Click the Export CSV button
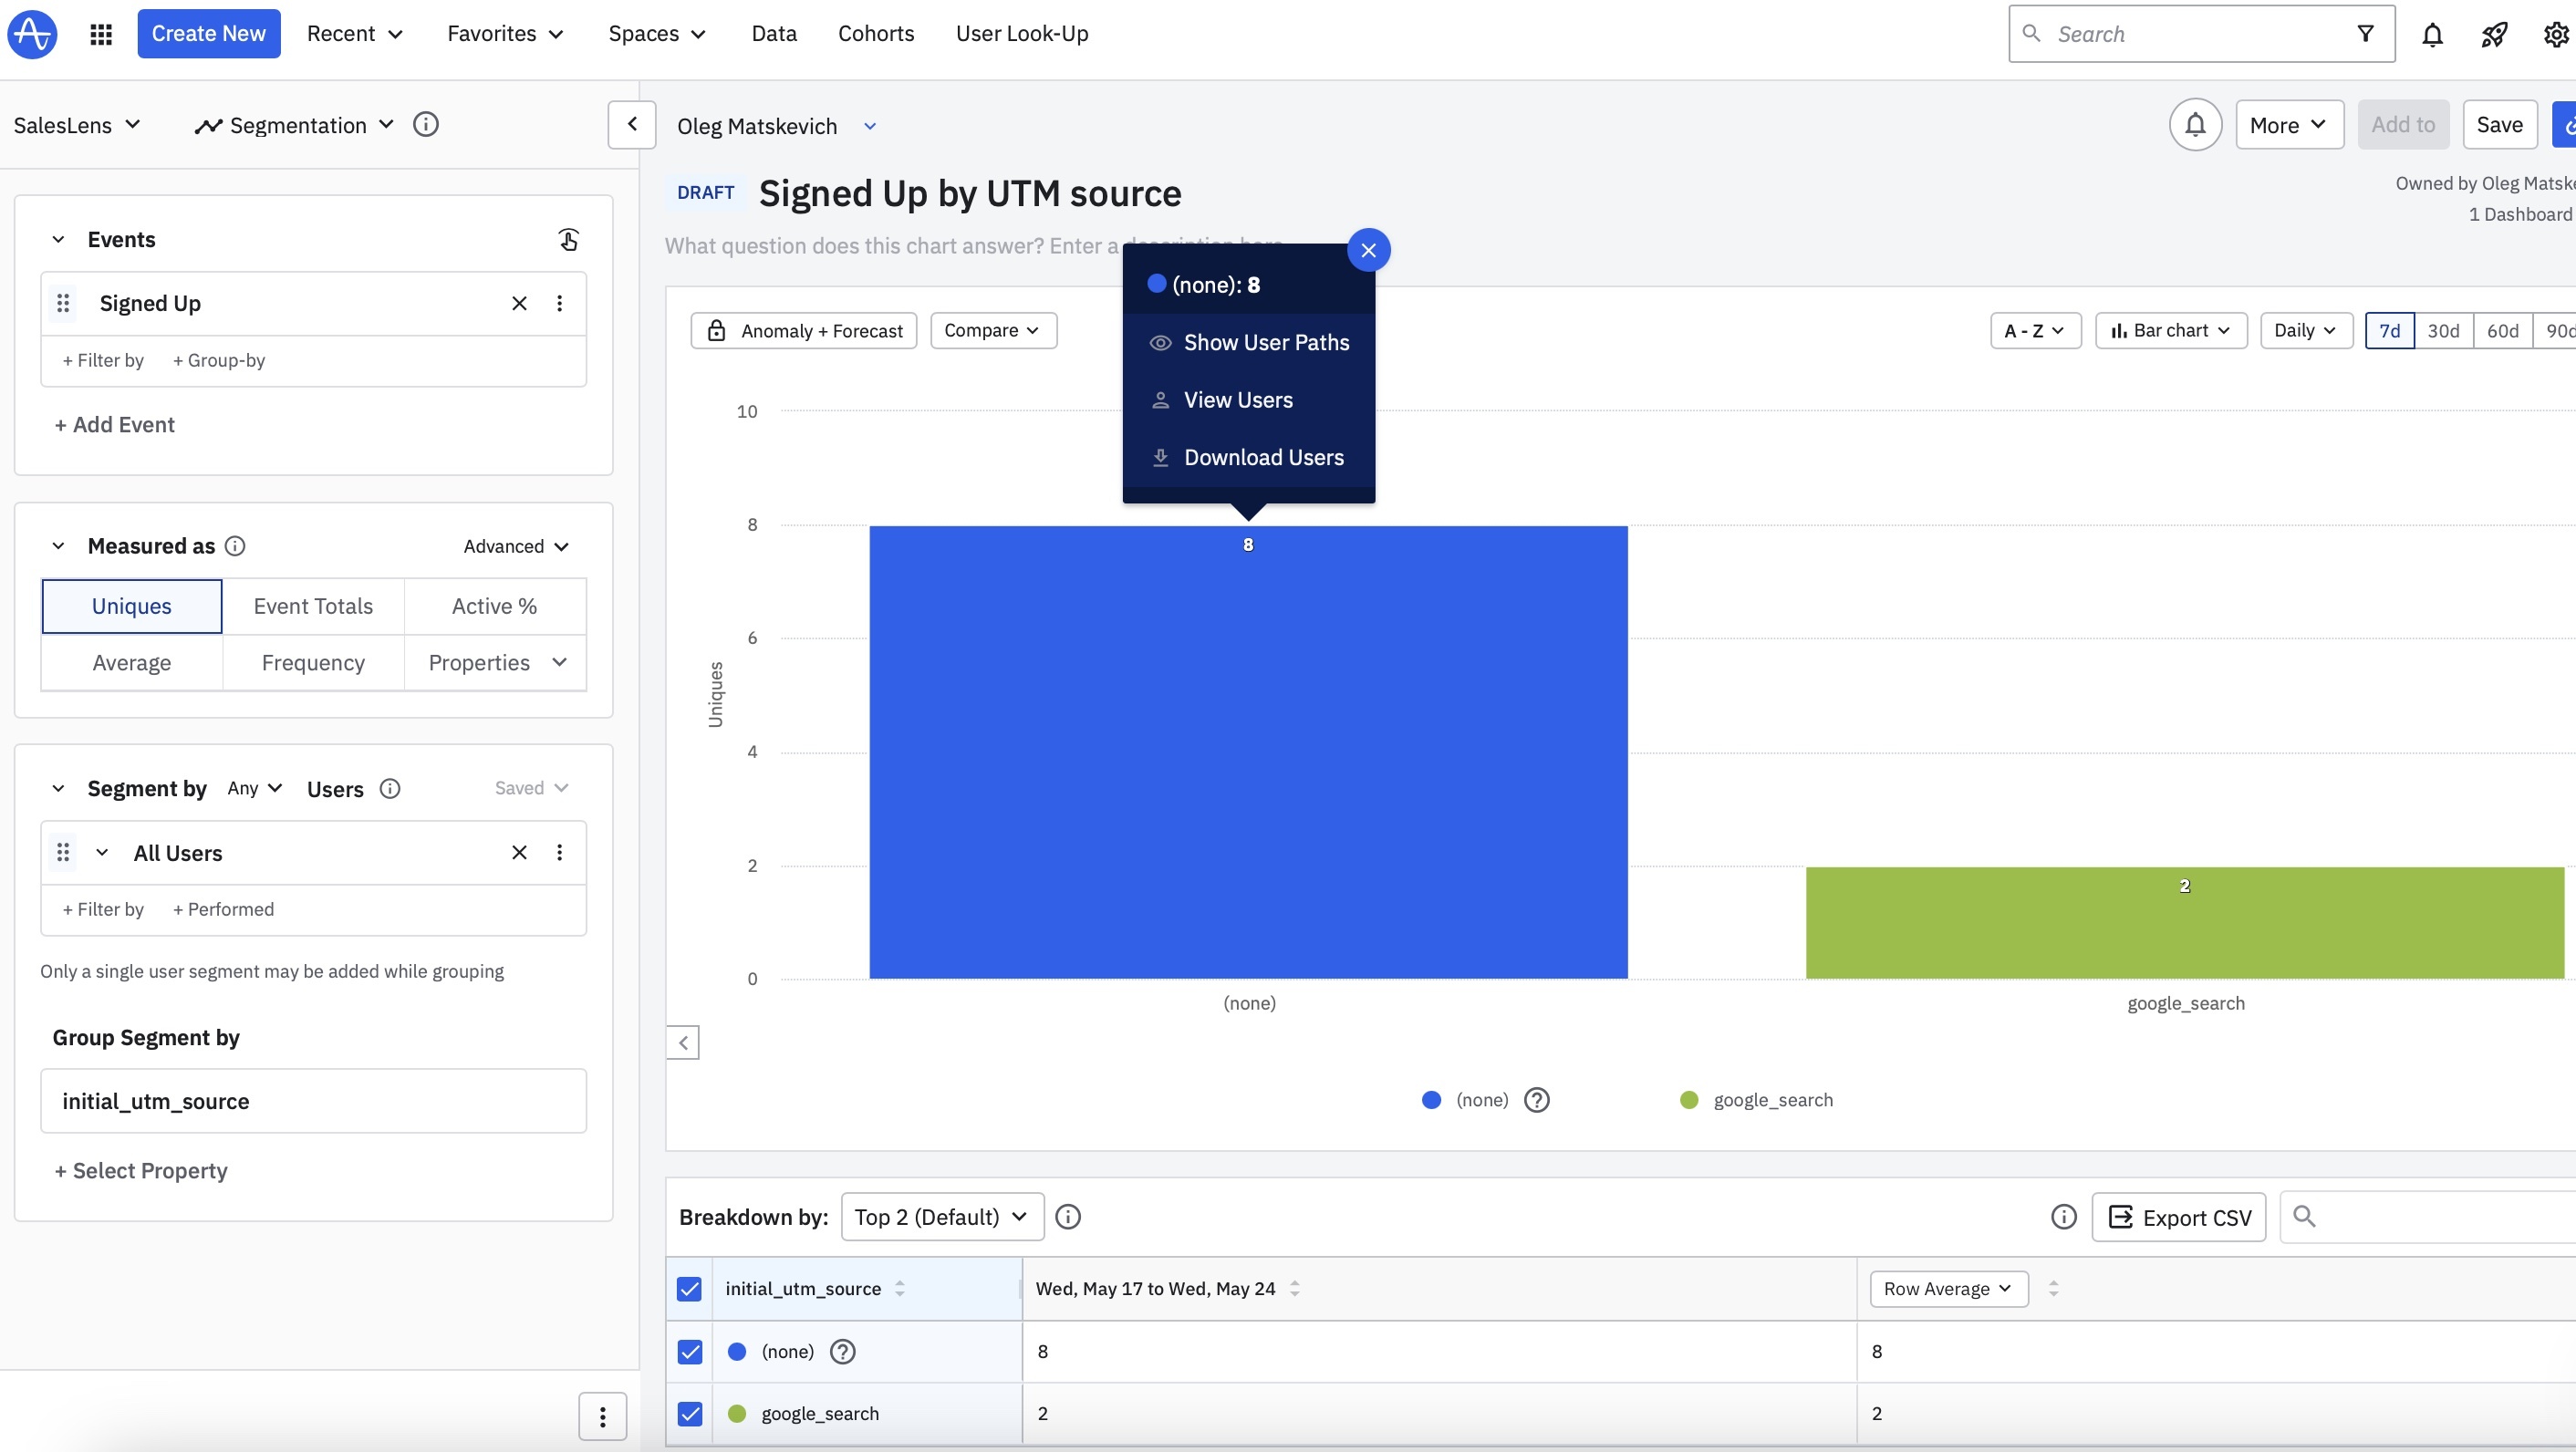2576x1452 pixels. click(x=2179, y=1217)
